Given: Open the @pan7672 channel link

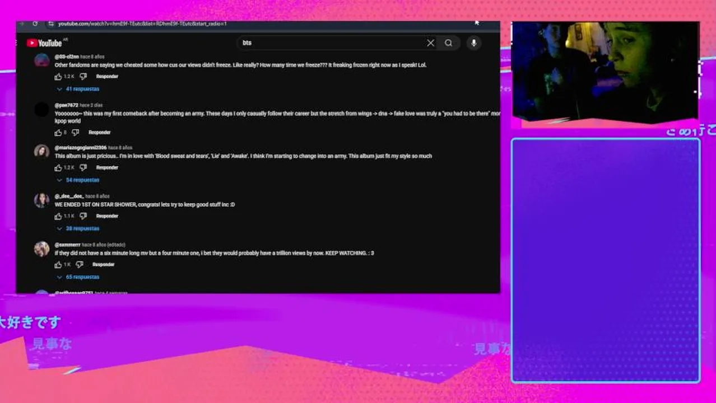Looking at the screenshot, I should click(66, 105).
